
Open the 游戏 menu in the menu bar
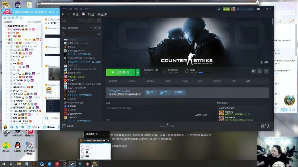point(81,9)
